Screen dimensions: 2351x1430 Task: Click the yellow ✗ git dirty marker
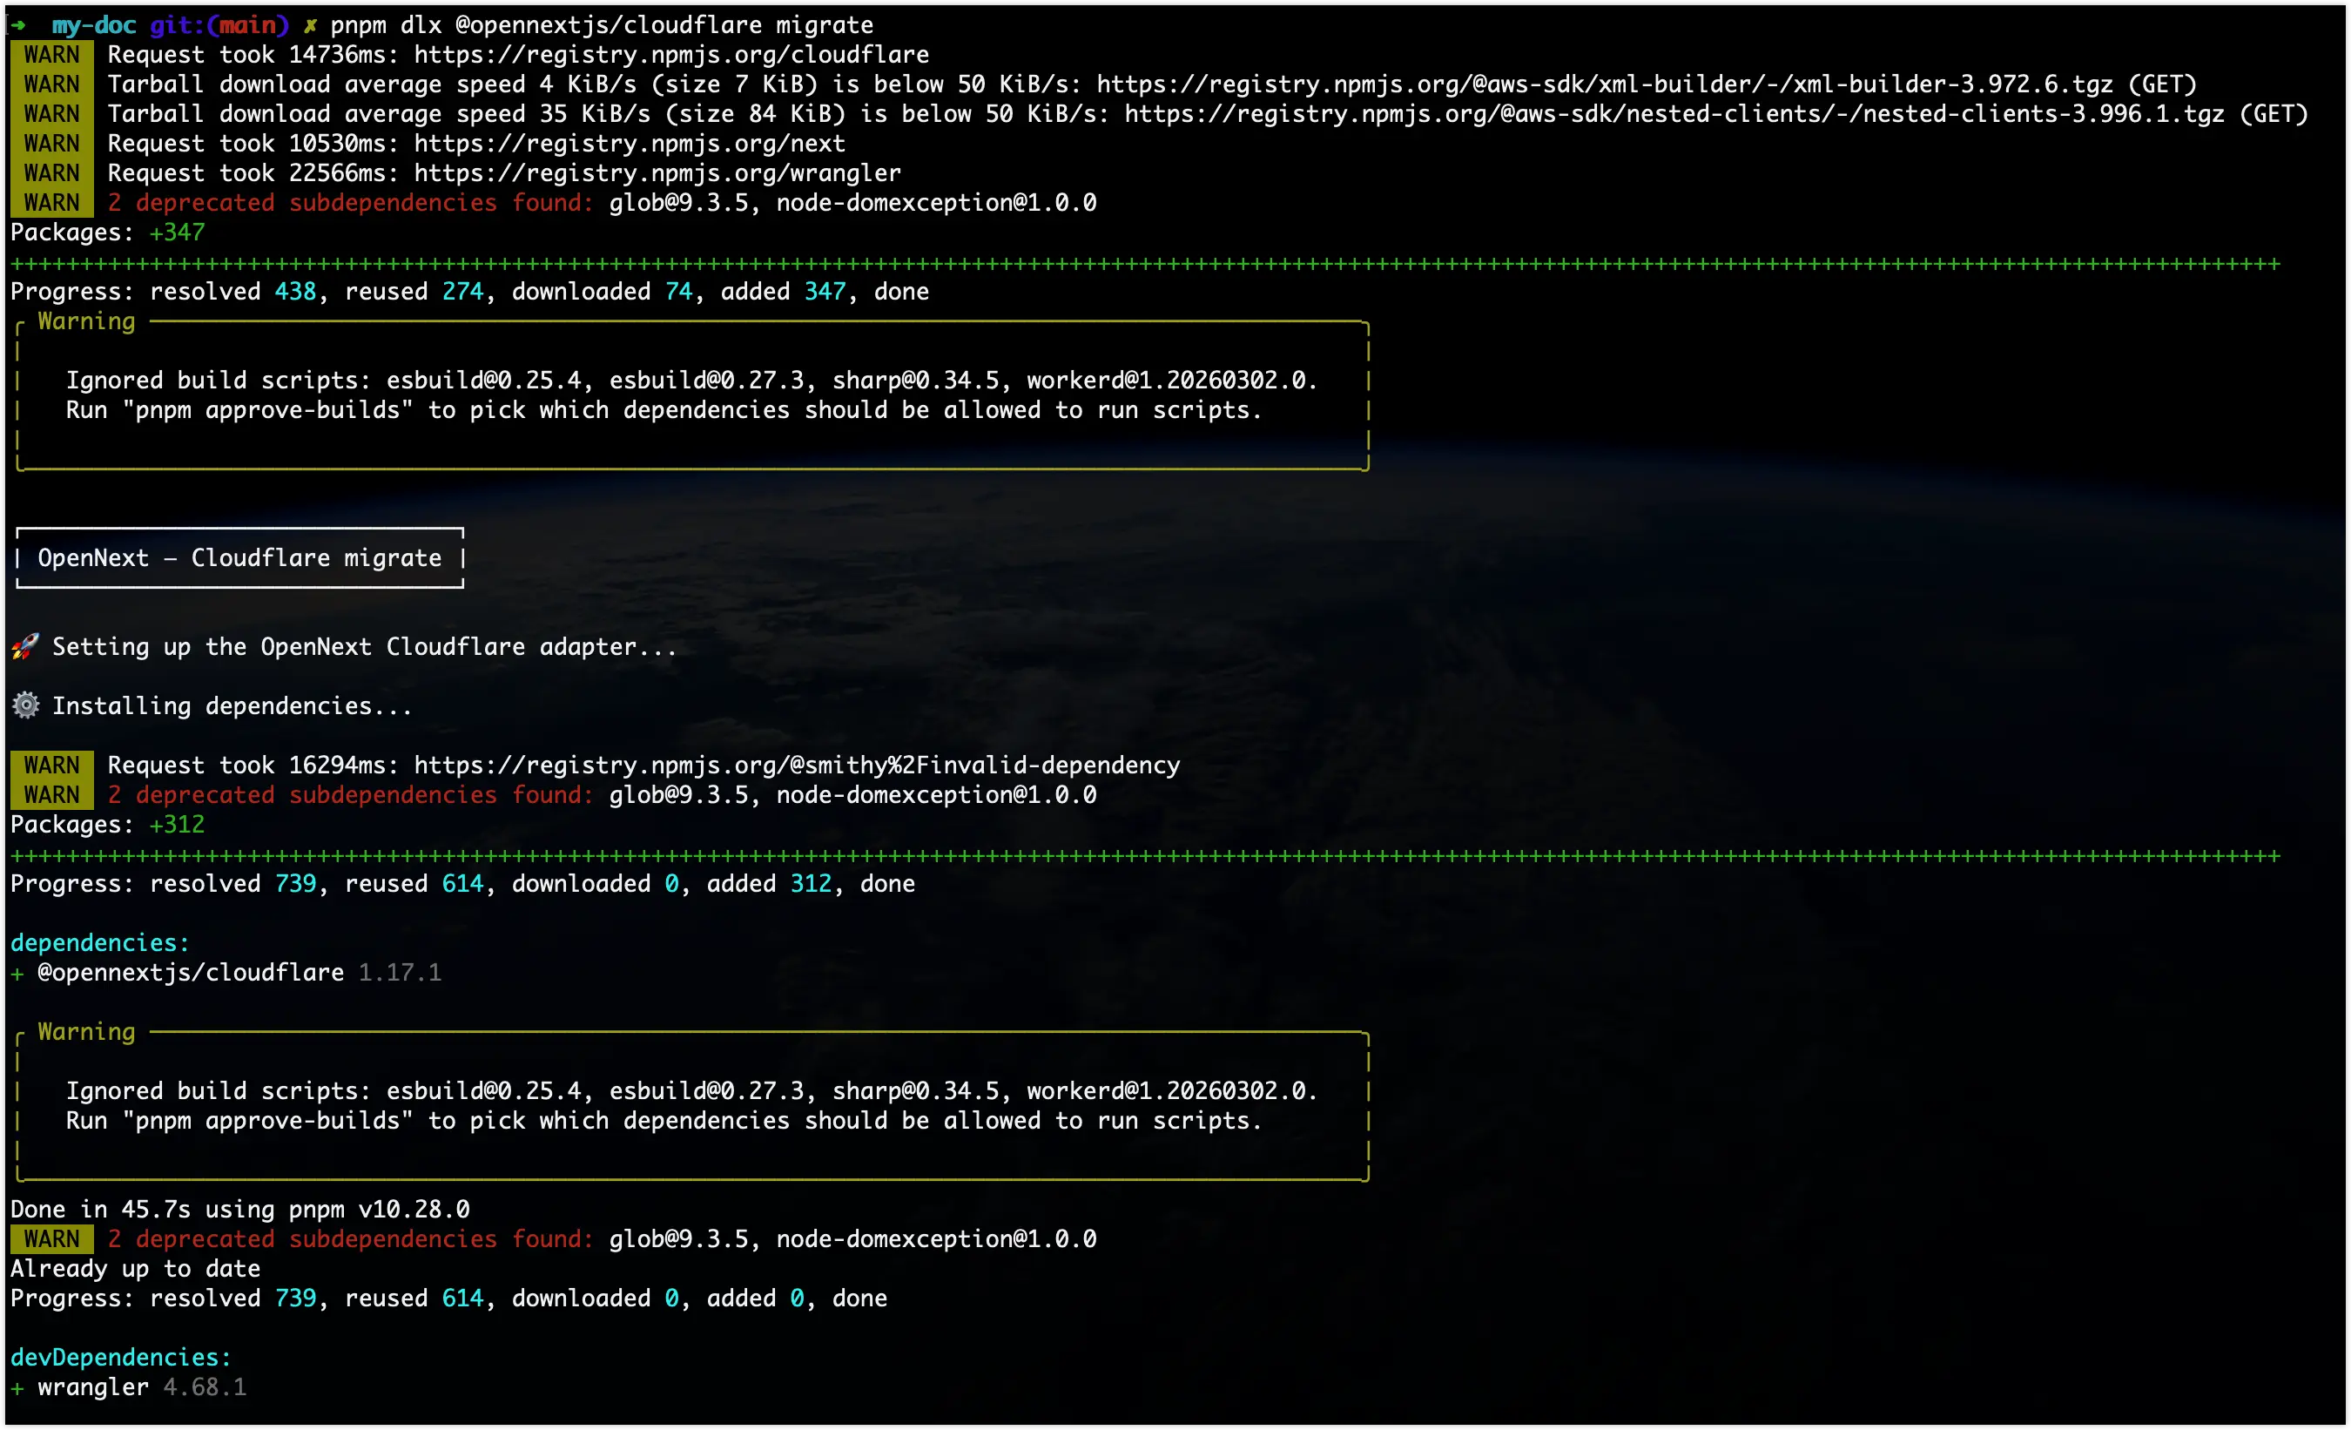coord(309,26)
